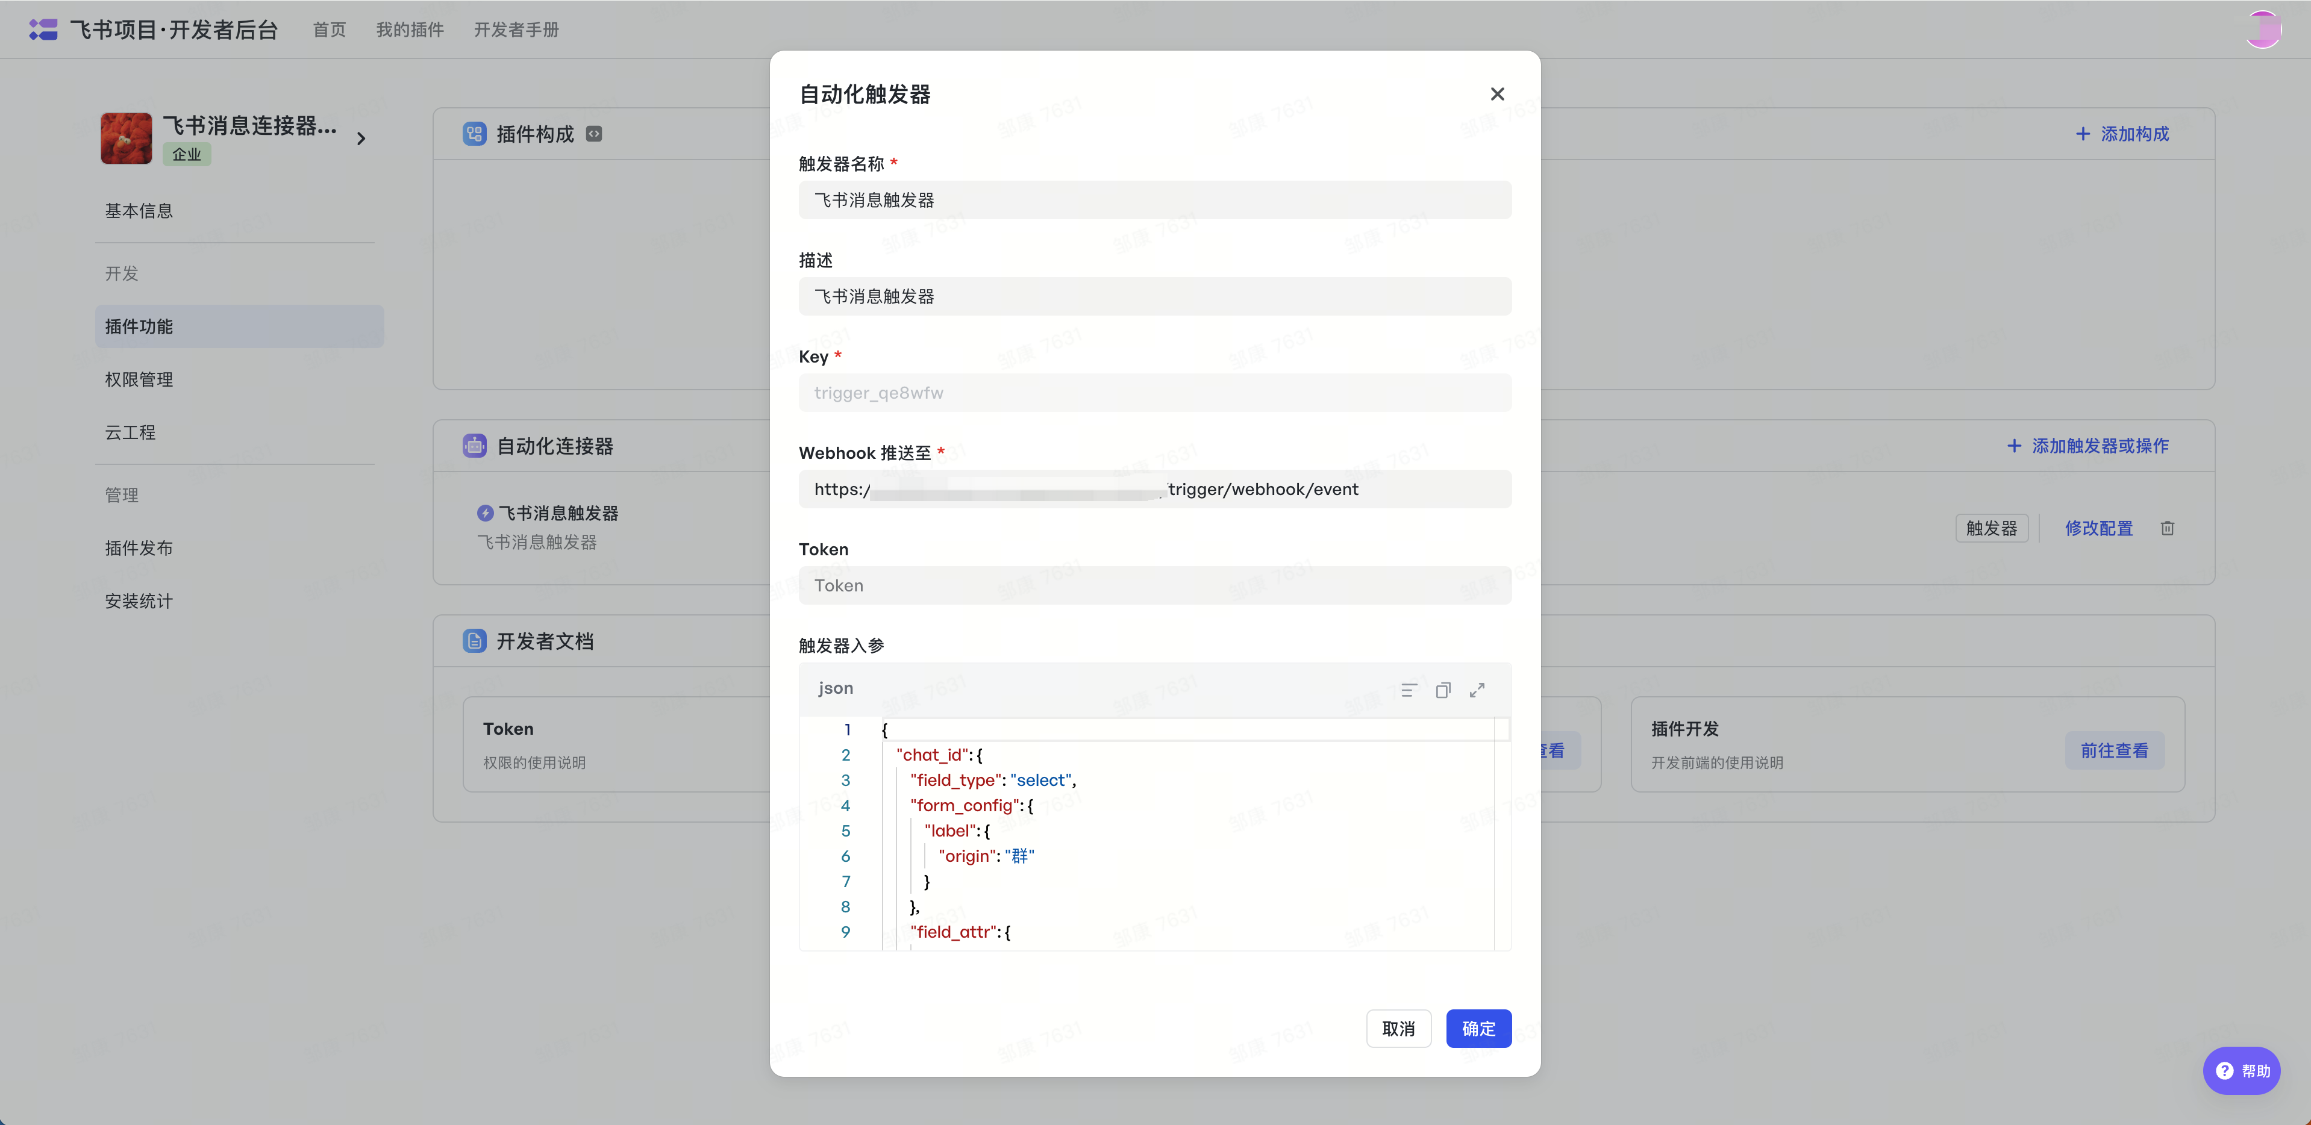Click line number 5 in JSON editor

(x=845, y=831)
